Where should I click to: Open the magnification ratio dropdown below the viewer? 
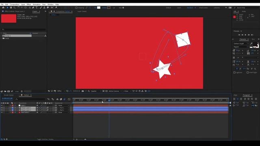[61, 91]
